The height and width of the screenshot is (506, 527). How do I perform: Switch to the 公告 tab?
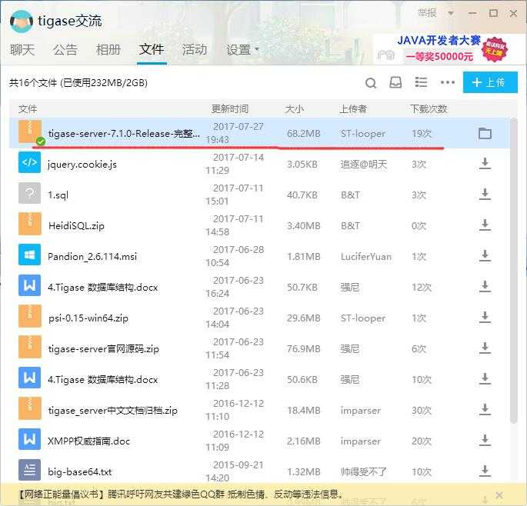coord(65,50)
